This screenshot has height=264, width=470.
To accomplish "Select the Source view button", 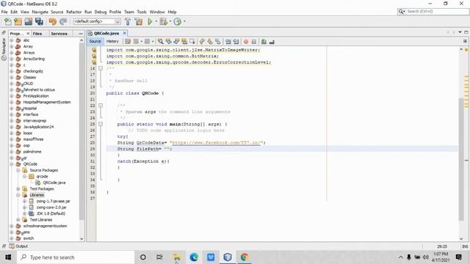I will click(x=95, y=41).
